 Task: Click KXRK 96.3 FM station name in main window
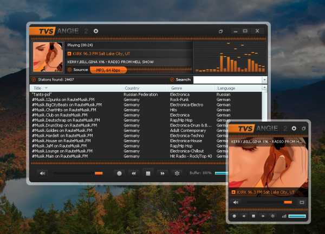pyautogui.click(x=101, y=54)
